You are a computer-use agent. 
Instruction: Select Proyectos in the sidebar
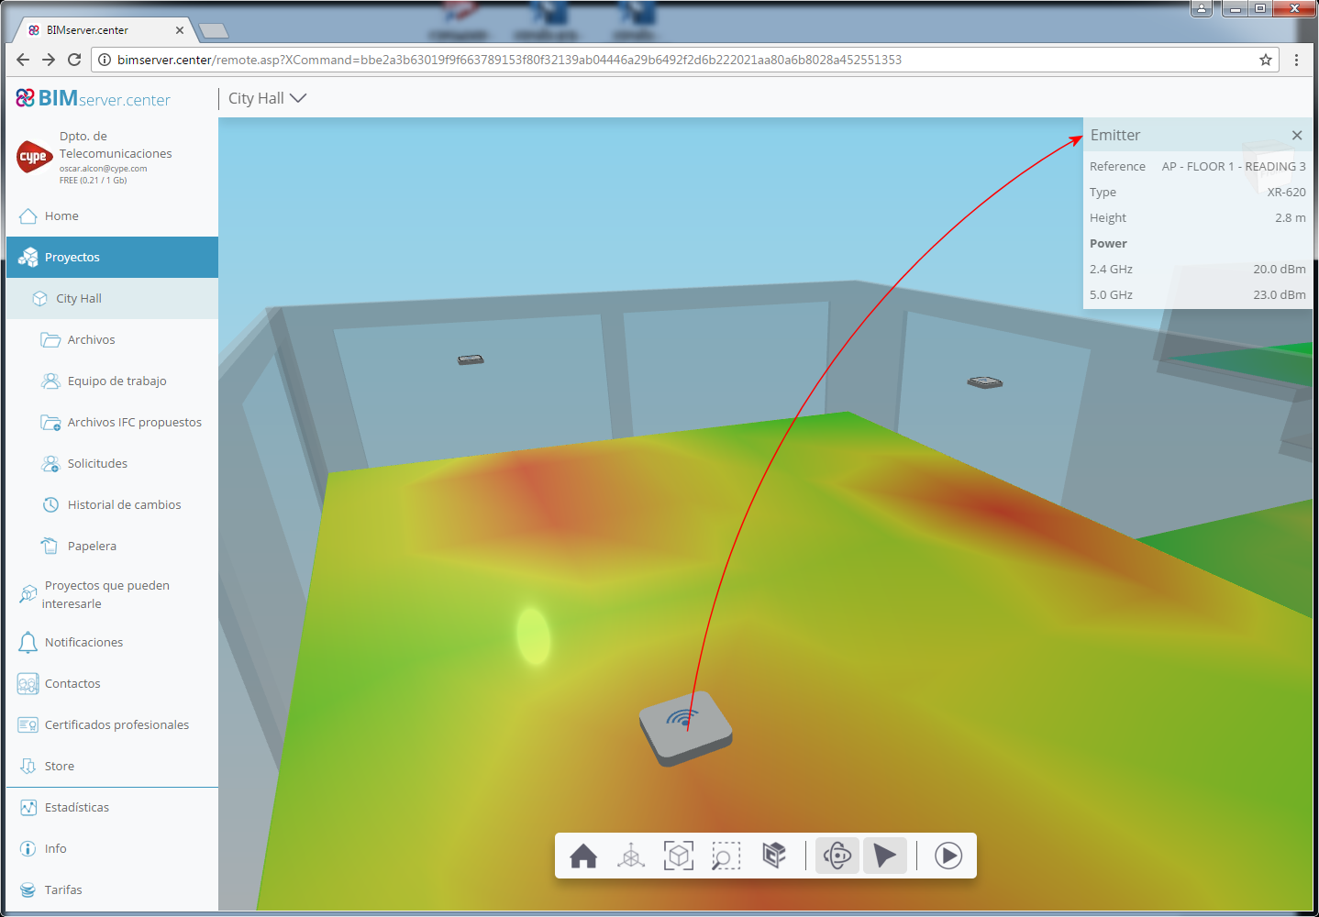112,258
